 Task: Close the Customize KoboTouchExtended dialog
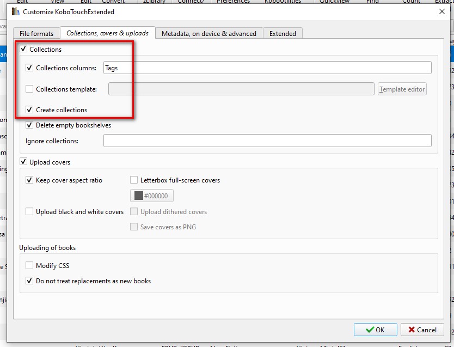coord(442,11)
